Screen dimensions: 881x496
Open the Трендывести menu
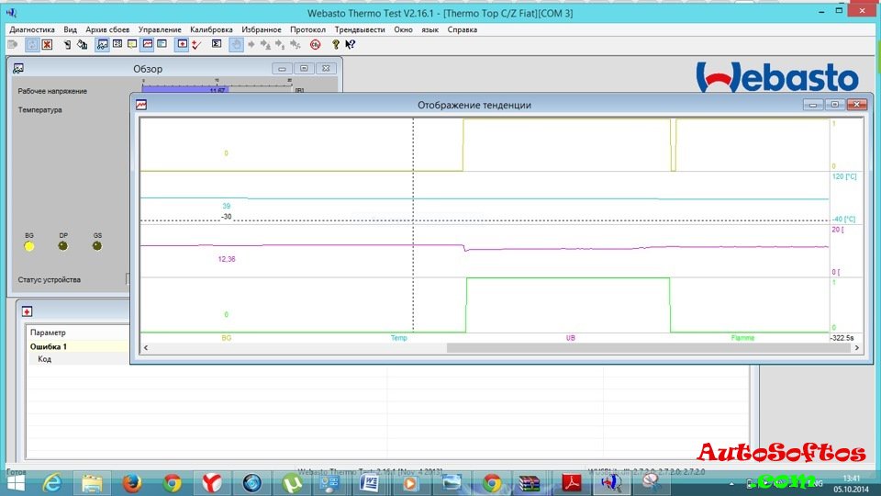tap(360, 29)
